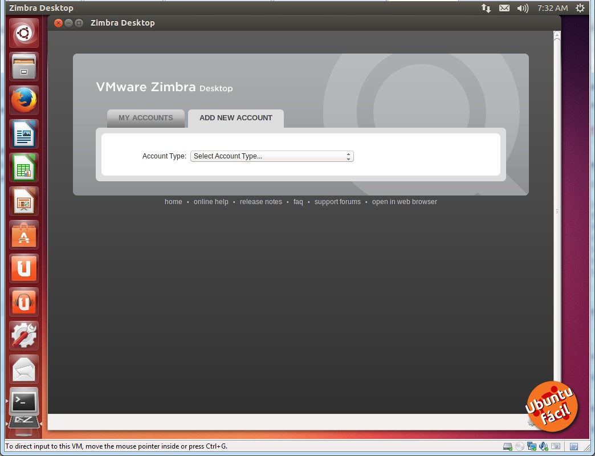Open the release notes link
The width and height of the screenshot is (595, 456).
tap(261, 202)
